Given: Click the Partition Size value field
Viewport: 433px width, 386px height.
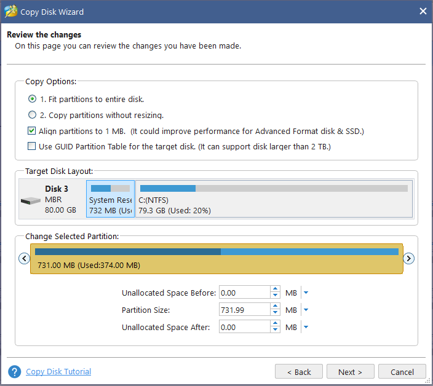Looking at the screenshot, I should click(245, 310).
